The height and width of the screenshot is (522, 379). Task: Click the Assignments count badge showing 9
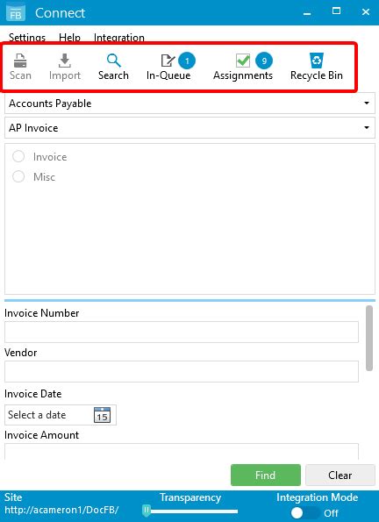click(264, 61)
